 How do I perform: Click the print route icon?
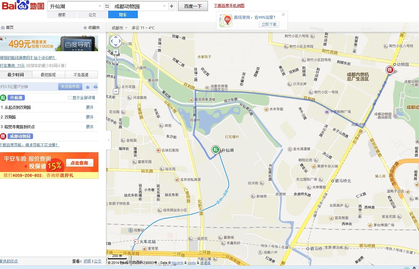click(x=95, y=87)
